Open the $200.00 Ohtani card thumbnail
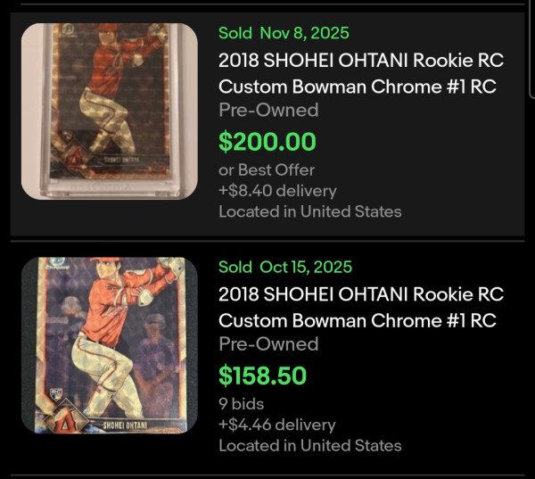The height and width of the screenshot is (479, 535). 109,111
